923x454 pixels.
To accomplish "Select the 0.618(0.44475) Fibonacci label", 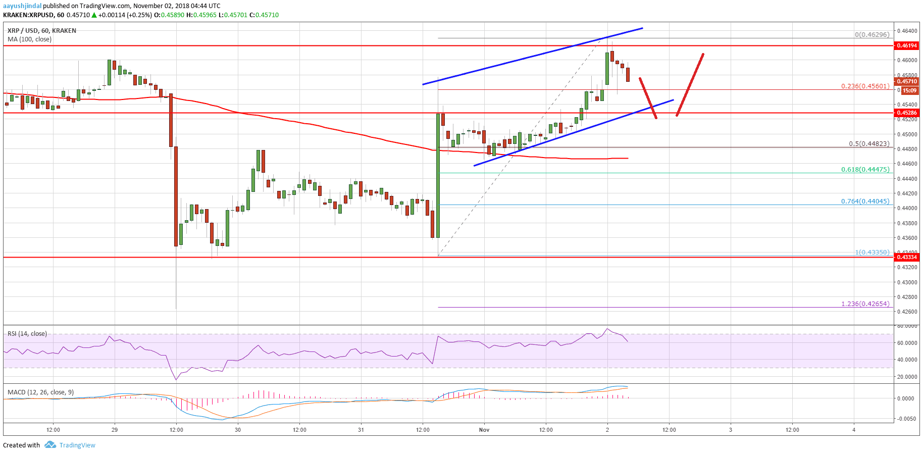I will pyautogui.click(x=865, y=170).
